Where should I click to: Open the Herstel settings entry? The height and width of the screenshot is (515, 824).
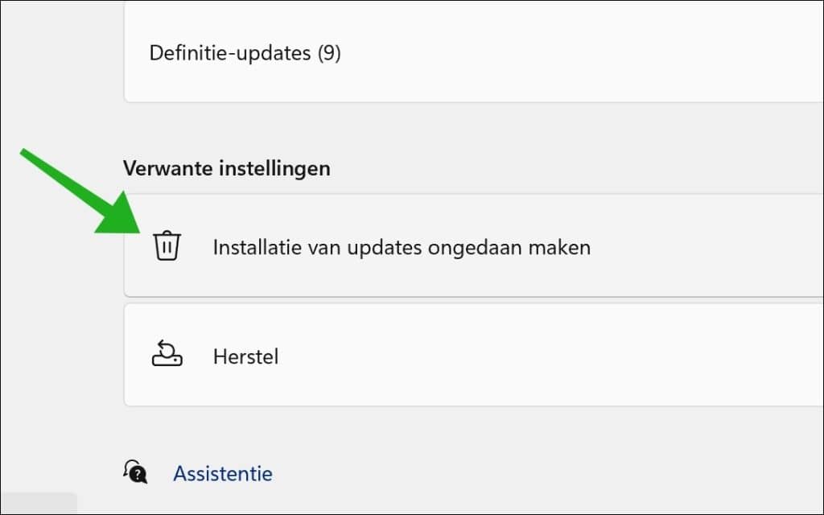(245, 356)
